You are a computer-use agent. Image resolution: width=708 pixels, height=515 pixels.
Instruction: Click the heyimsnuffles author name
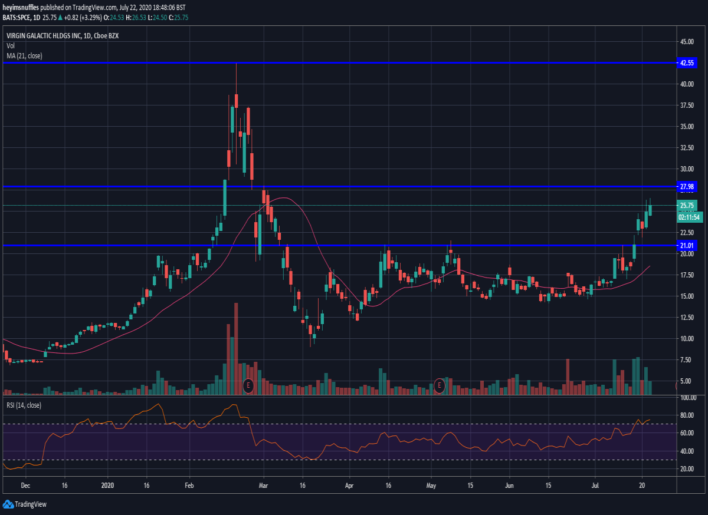[21, 8]
